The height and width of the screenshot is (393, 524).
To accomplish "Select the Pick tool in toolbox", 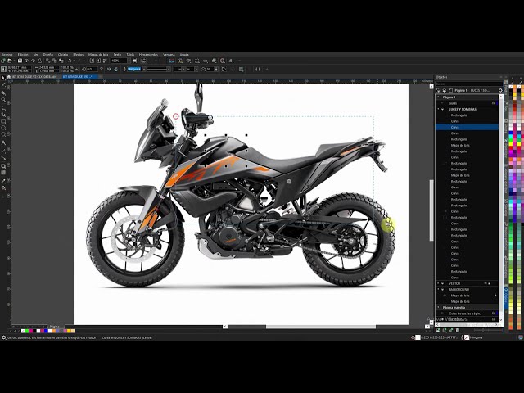I will click(3, 78).
